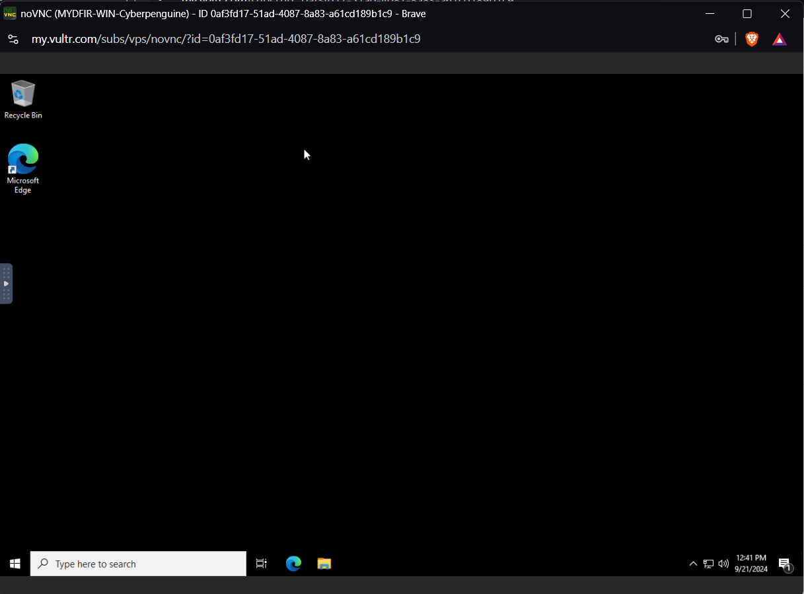Open File Explorer from the taskbar
Image resolution: width=804 pixels, height=594 pixels.
coord(324,564)
